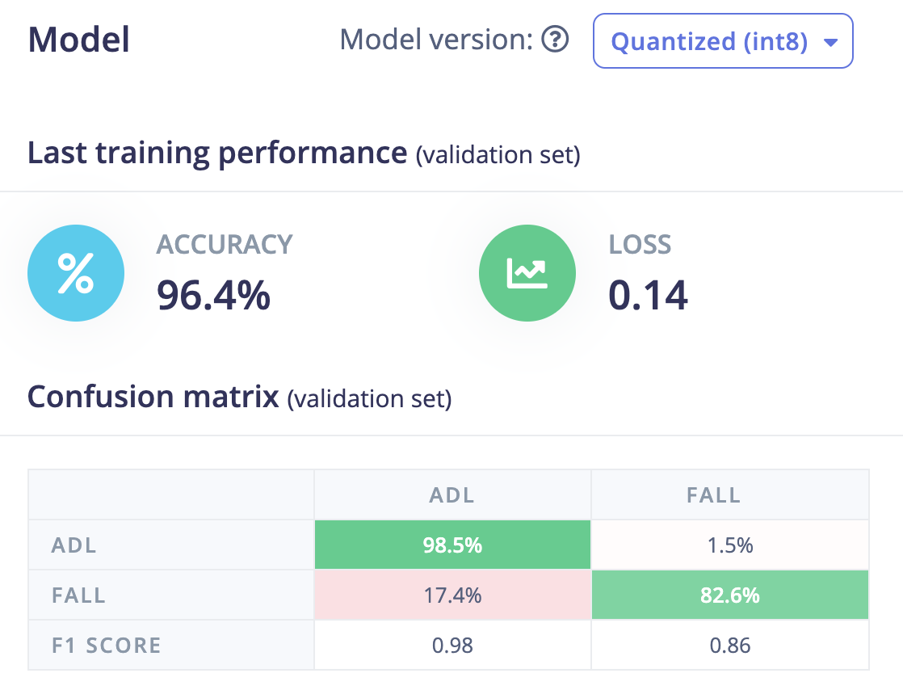Click the 96.4% accuracy value

pyautogui.click(x=214, y=295)
